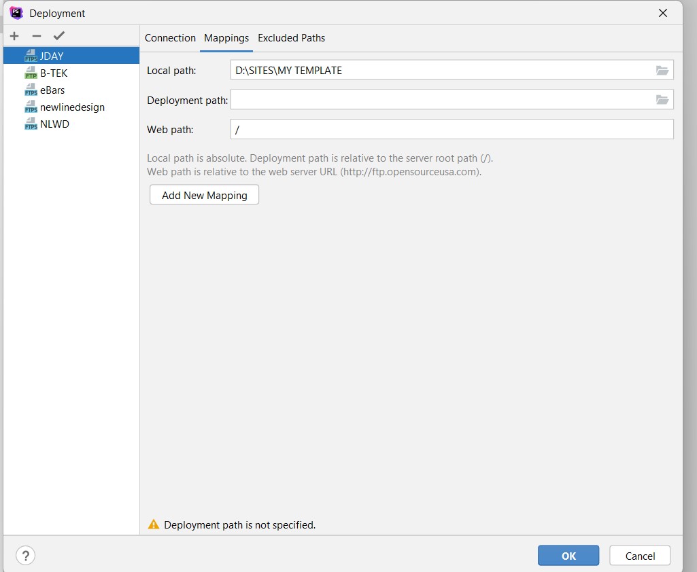Browse folders for Local path
Viewport: 697px width, 572px height.
coord(662,70)
